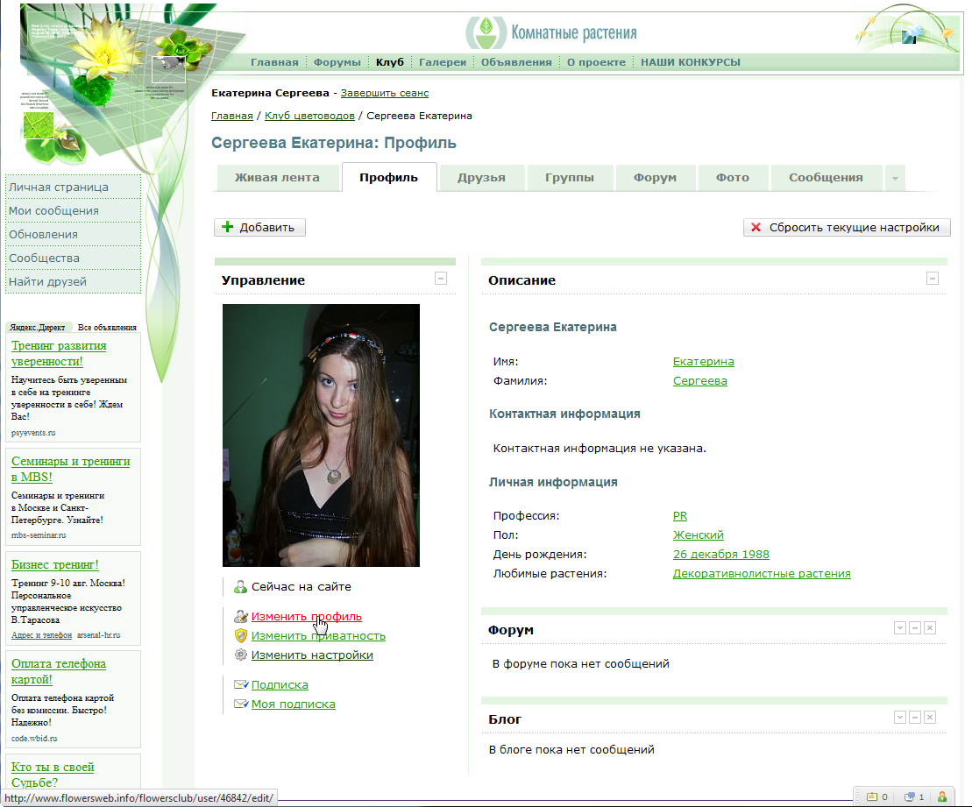Screen dimensions: 972x807
Task: Click the profile photo of Екатерина
Action: coord(321,435)
